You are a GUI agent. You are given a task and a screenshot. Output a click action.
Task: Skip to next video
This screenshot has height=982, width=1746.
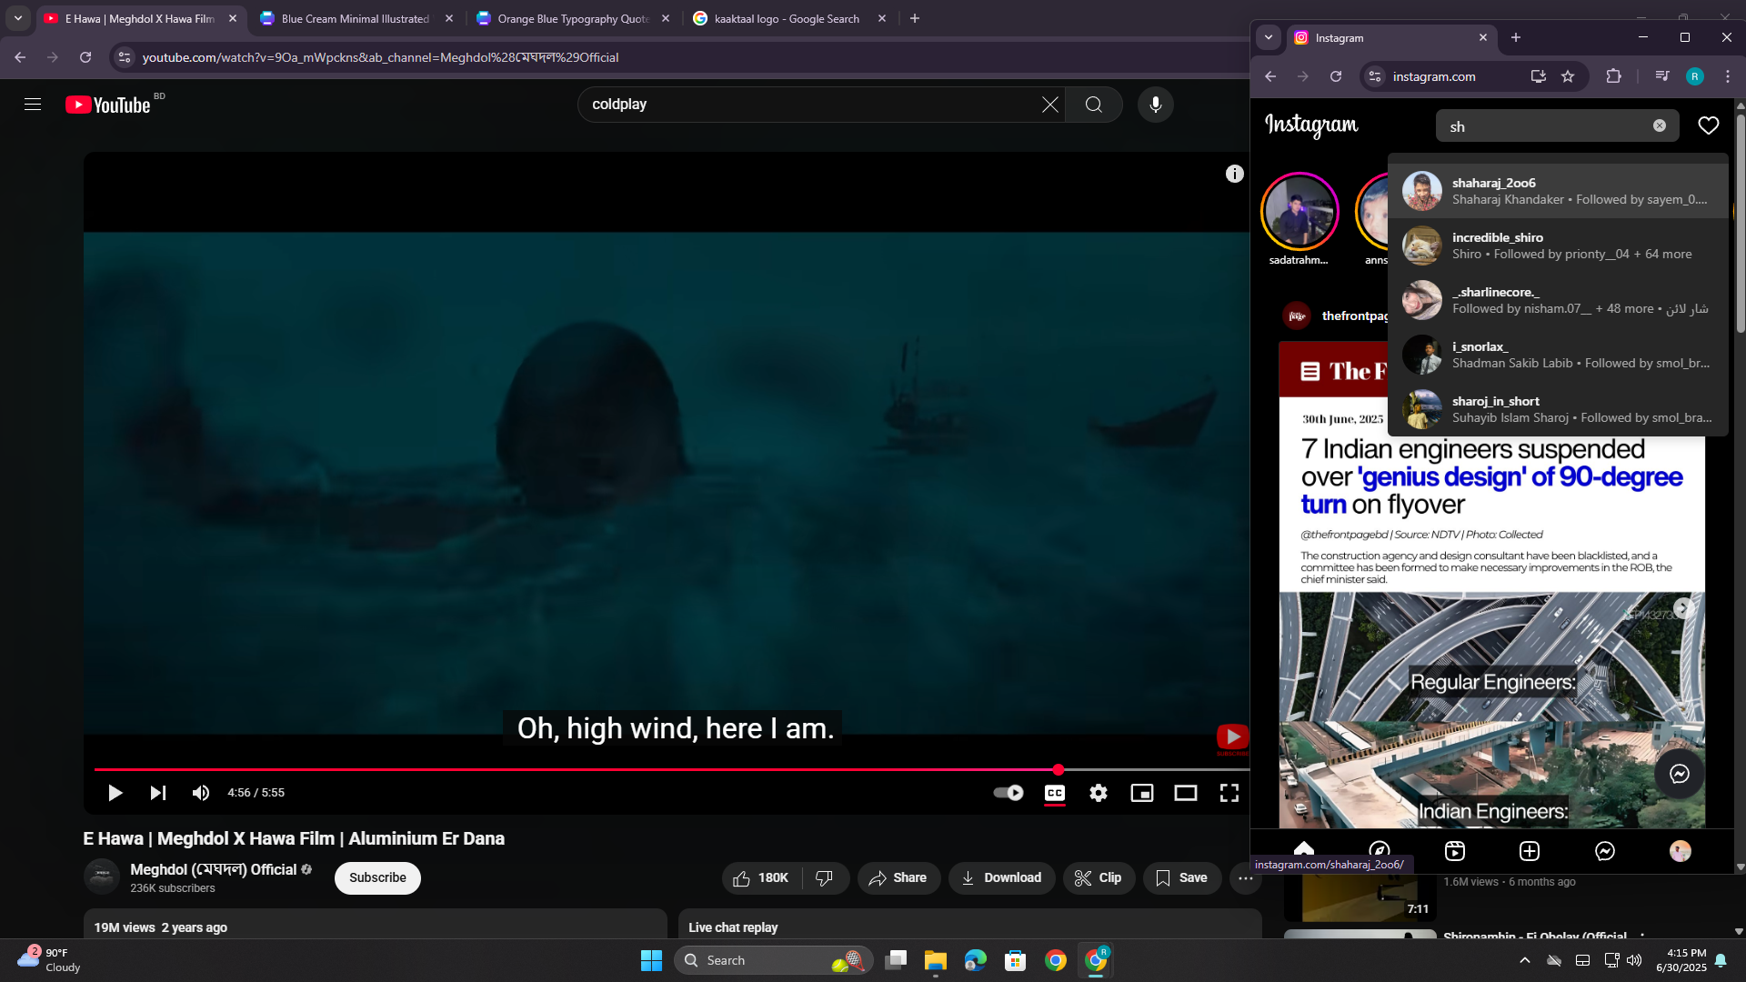(x=158, y=793)
